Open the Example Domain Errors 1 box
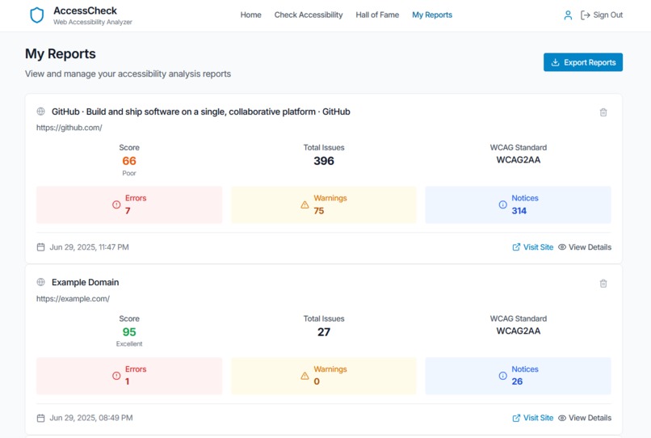 coord(129,376)
